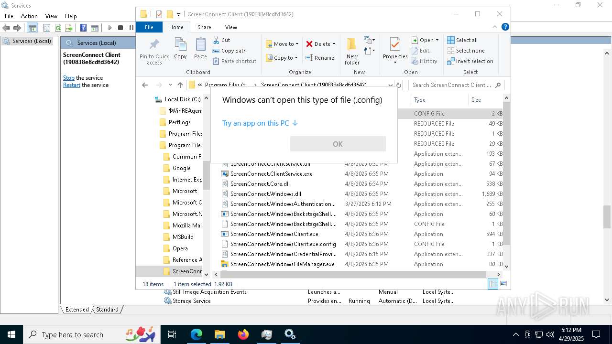The image size is (612, 344).
Task: Open the File tab in Explorer
Action: point(149,27)
